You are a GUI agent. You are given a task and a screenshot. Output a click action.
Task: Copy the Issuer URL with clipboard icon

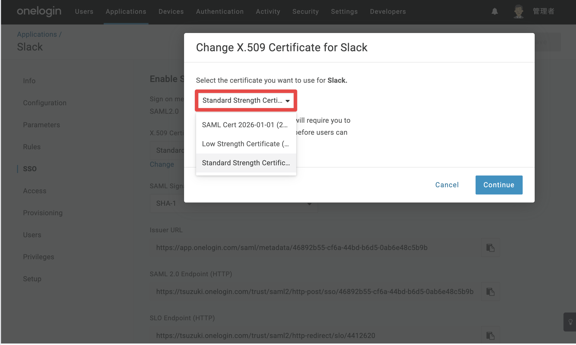pos(490,248)
